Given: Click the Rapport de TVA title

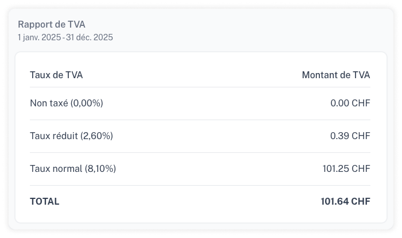Looking at the screenshot, I should tap(52, 24).
